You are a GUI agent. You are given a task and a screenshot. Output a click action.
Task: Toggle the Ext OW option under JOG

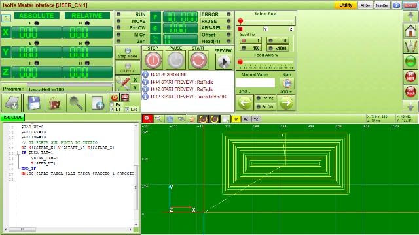point(265,106)
